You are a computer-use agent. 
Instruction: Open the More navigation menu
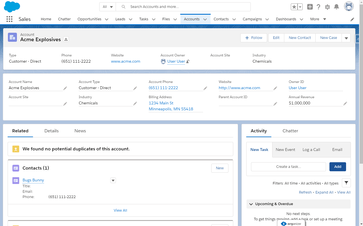[x=318, y=19]
